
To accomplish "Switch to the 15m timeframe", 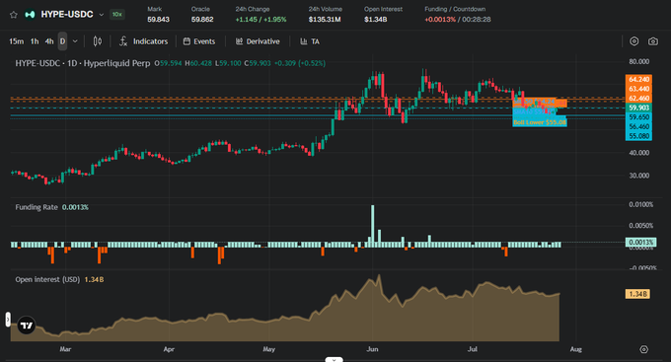I will 16,41.
